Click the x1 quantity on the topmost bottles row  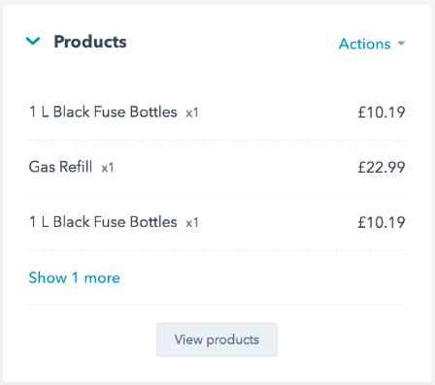[192, 112]
